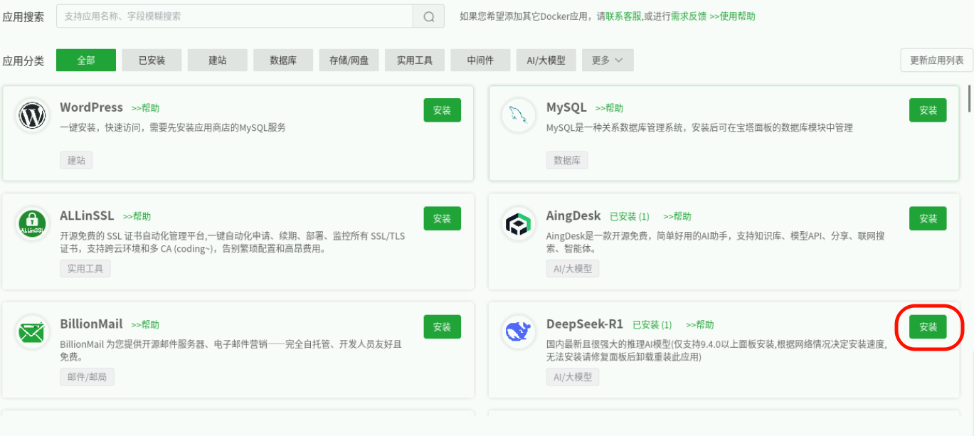Open the AingDesk >>帮助 link
The image size is (974, 436).
[x=677, y=216]
